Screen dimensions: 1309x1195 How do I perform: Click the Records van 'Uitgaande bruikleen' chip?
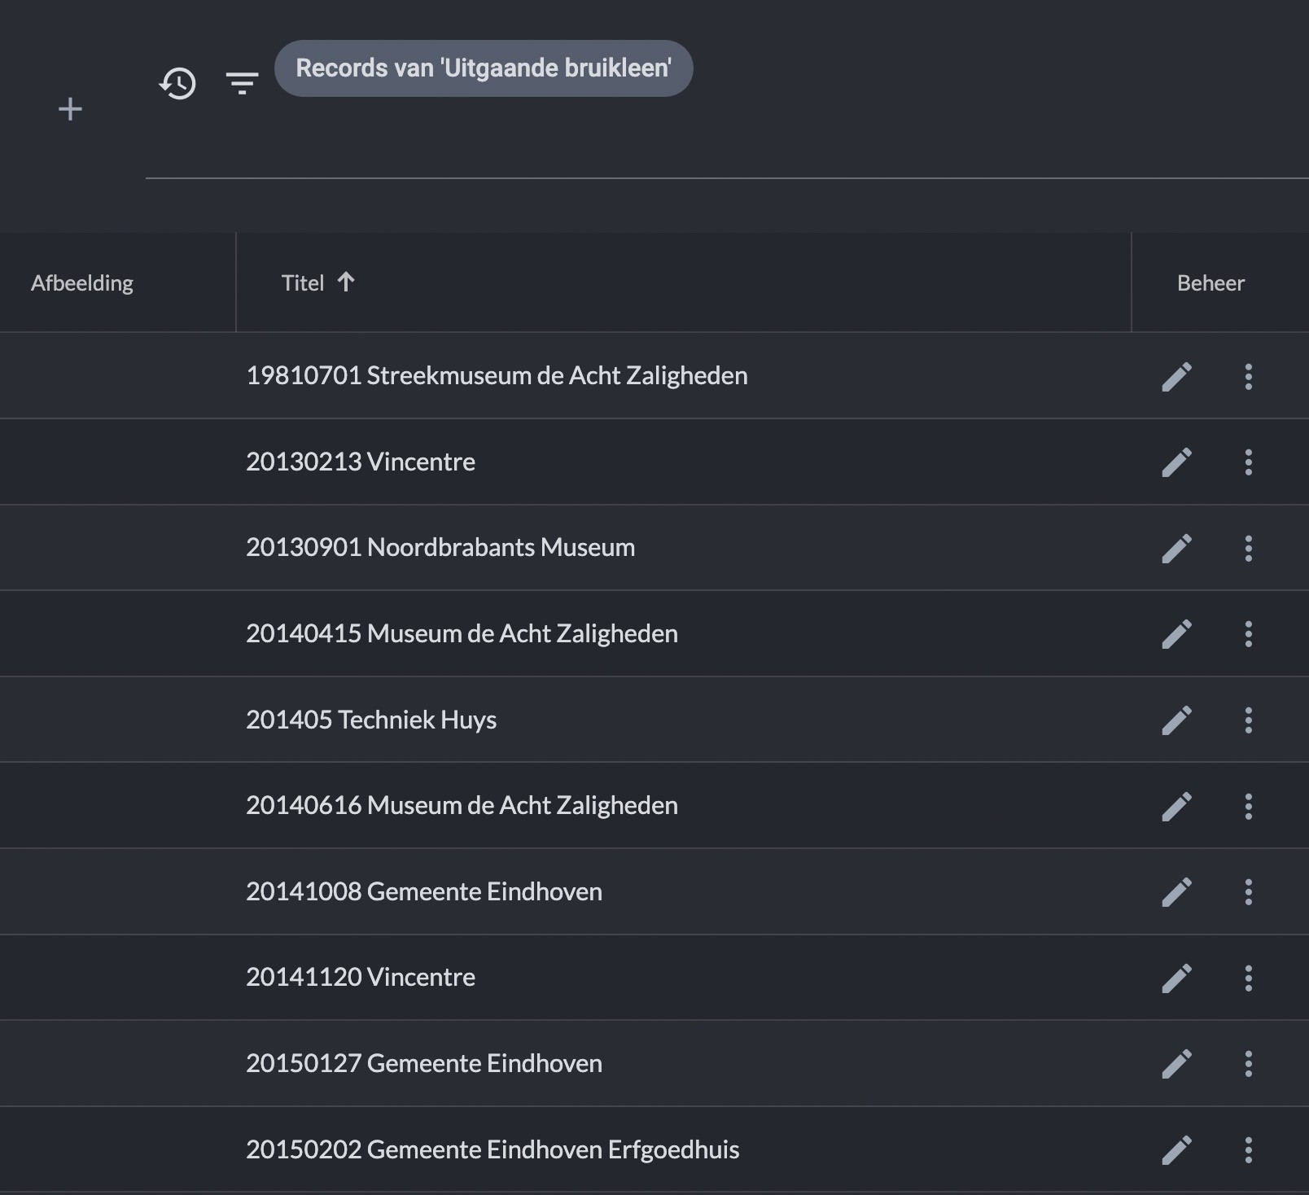[x=484, y=68]
